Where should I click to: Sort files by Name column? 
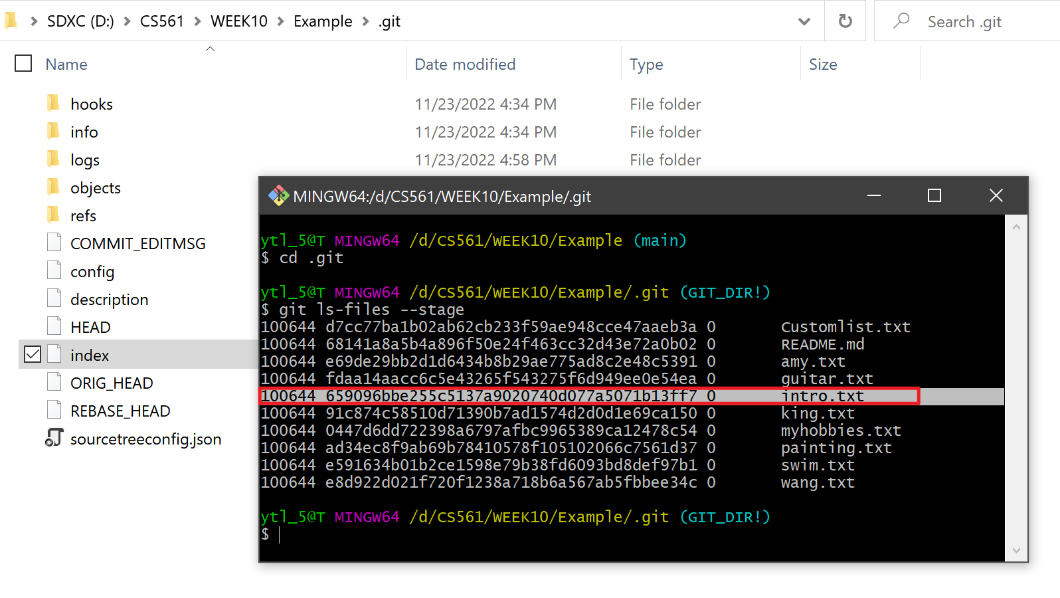click(66, 64)
